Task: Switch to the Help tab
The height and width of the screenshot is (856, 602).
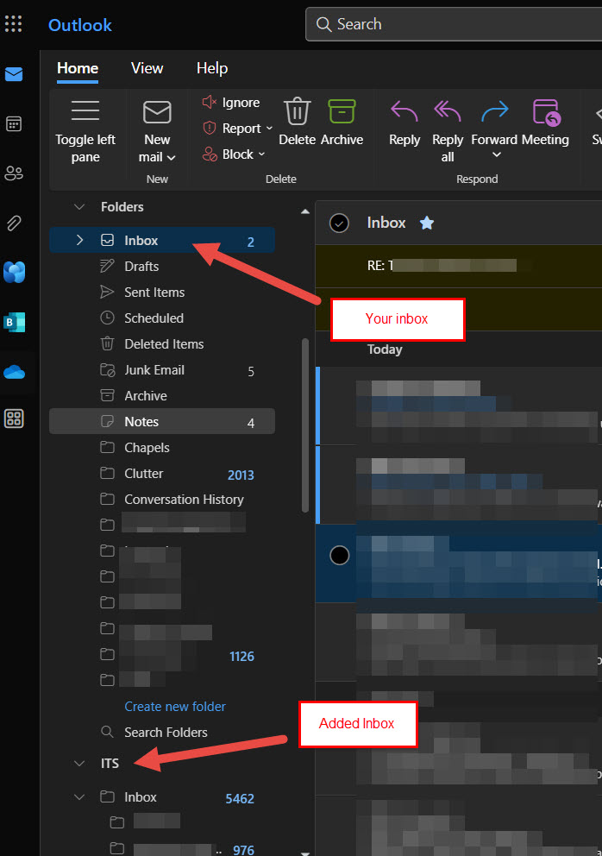Action: point(212,68)
